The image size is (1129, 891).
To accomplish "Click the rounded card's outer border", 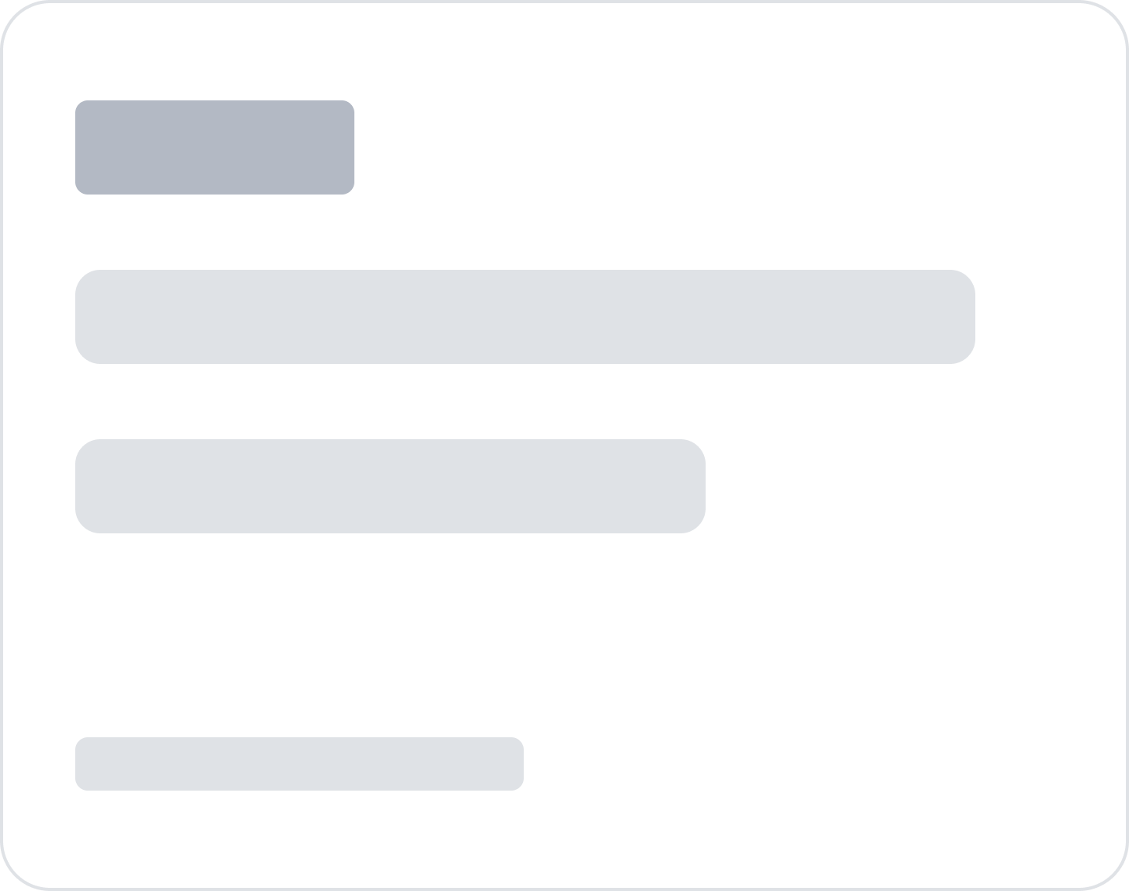I will (x=564, y=2).
